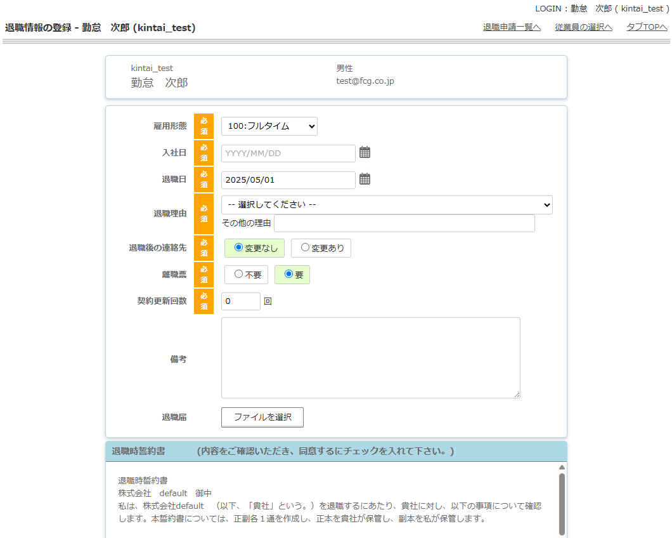Navigate to タブTOPへ

tap(647, 27)
